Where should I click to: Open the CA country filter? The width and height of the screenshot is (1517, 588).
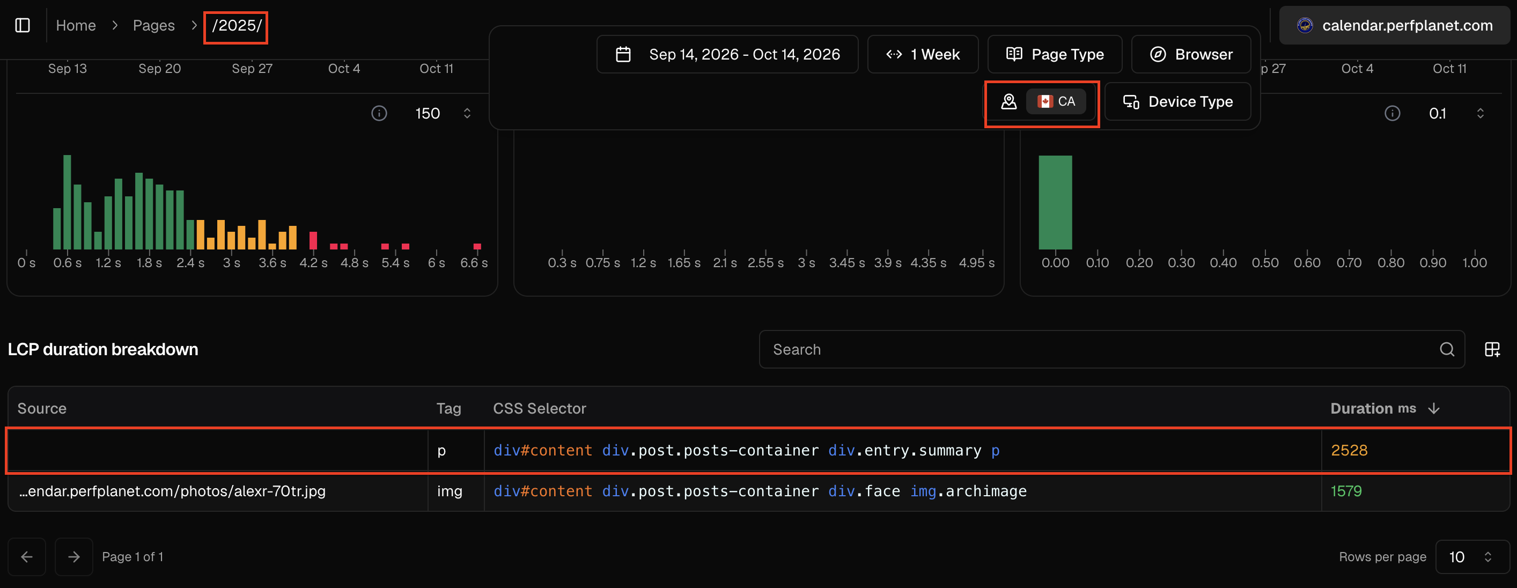point(1041,102)
